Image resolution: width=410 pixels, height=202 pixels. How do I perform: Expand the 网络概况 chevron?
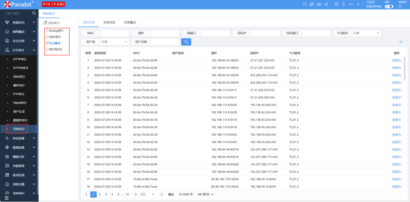coord(34,32)
